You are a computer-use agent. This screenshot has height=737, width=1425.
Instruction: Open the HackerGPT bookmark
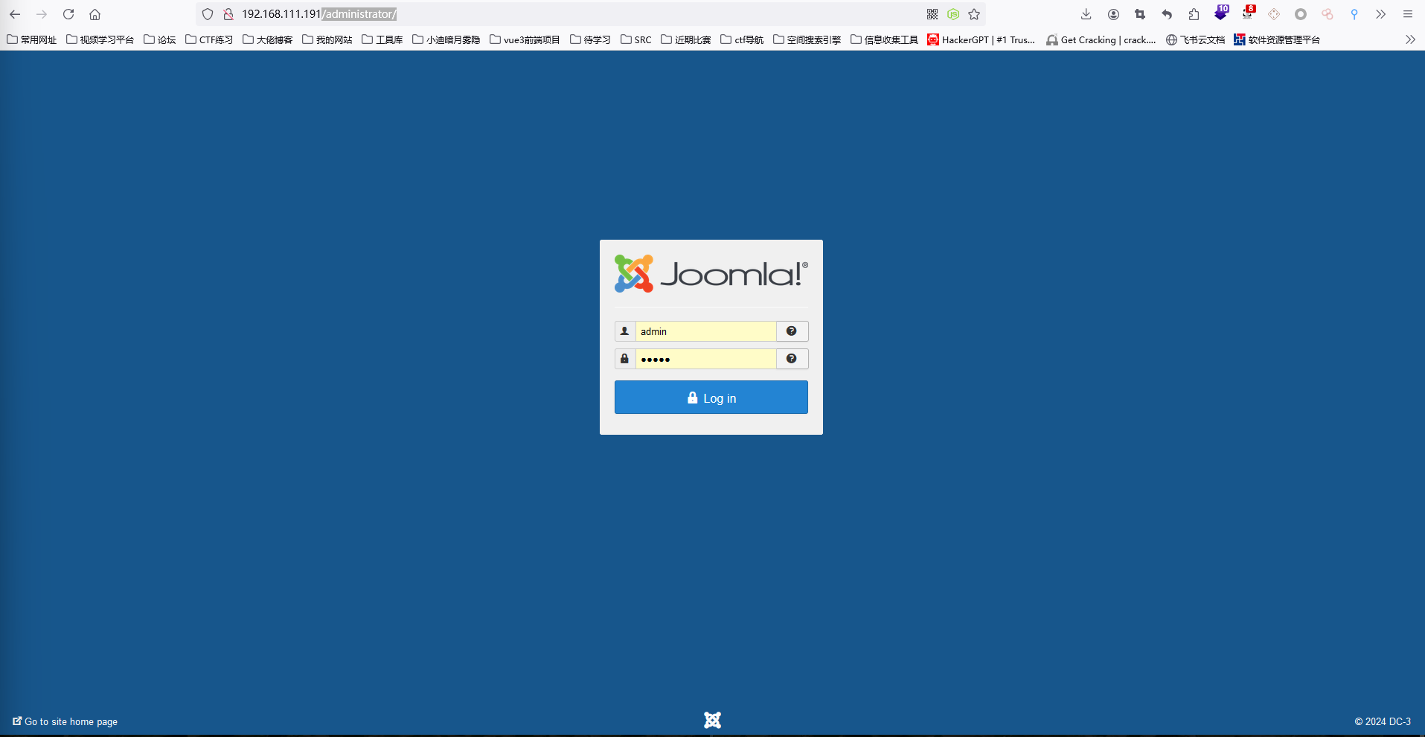click(x=981, y=39)
